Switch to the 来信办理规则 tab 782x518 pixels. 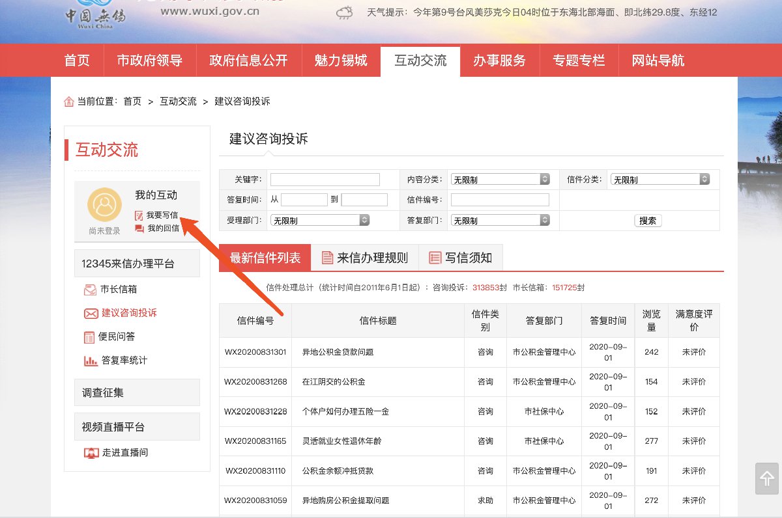point(364,258)
